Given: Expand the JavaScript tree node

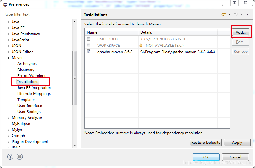Looking at the screenshot, I should (x=9, y=40).
